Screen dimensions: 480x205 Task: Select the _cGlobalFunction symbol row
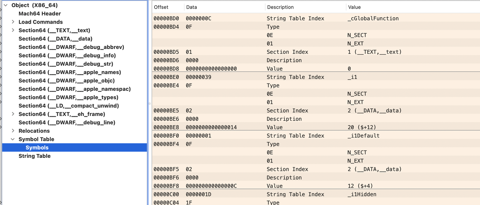[373, 18]
